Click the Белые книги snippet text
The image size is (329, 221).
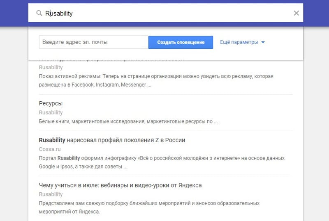tap(128, 121)
